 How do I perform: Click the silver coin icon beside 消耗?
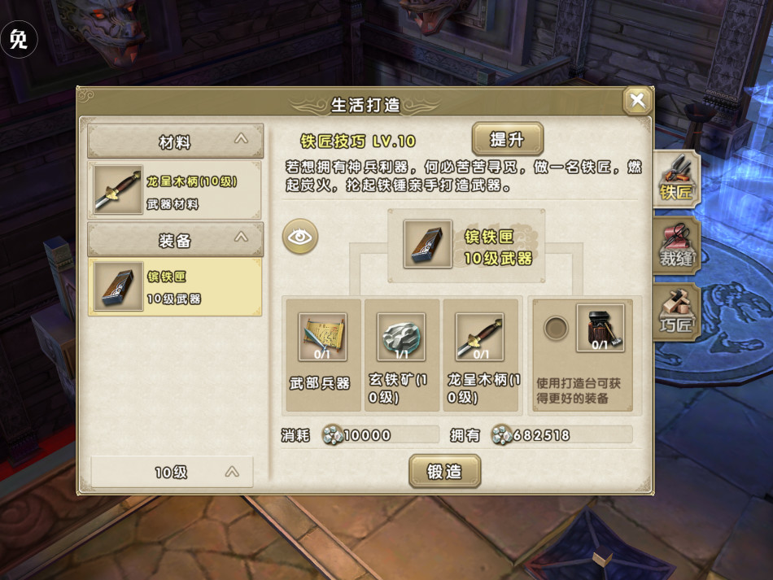point(333,435)
